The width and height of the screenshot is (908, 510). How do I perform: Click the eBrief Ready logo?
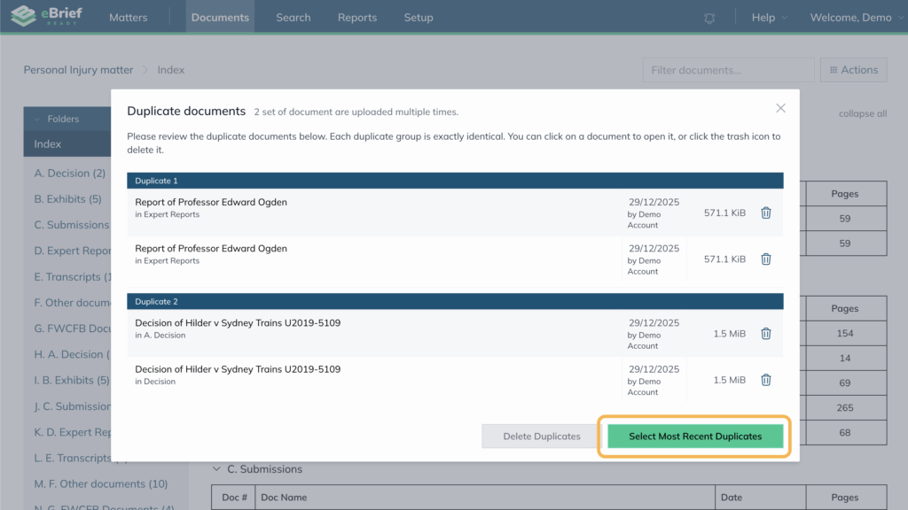click(x=46, y=17)
